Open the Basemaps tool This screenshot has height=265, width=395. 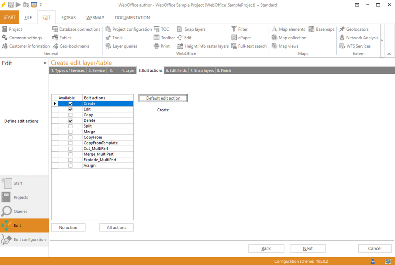tap(321, 29)
